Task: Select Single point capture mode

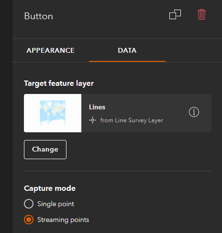Action: [29, 204]
